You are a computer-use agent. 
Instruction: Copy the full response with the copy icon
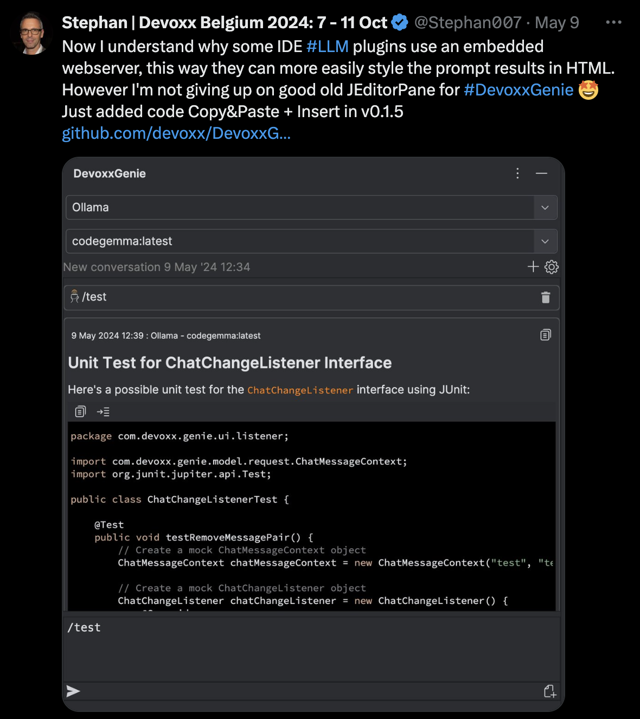[545, 335]
